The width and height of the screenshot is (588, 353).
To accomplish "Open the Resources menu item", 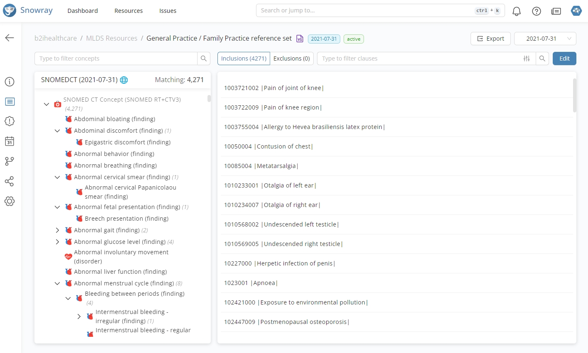I will (x=129, y=11).
